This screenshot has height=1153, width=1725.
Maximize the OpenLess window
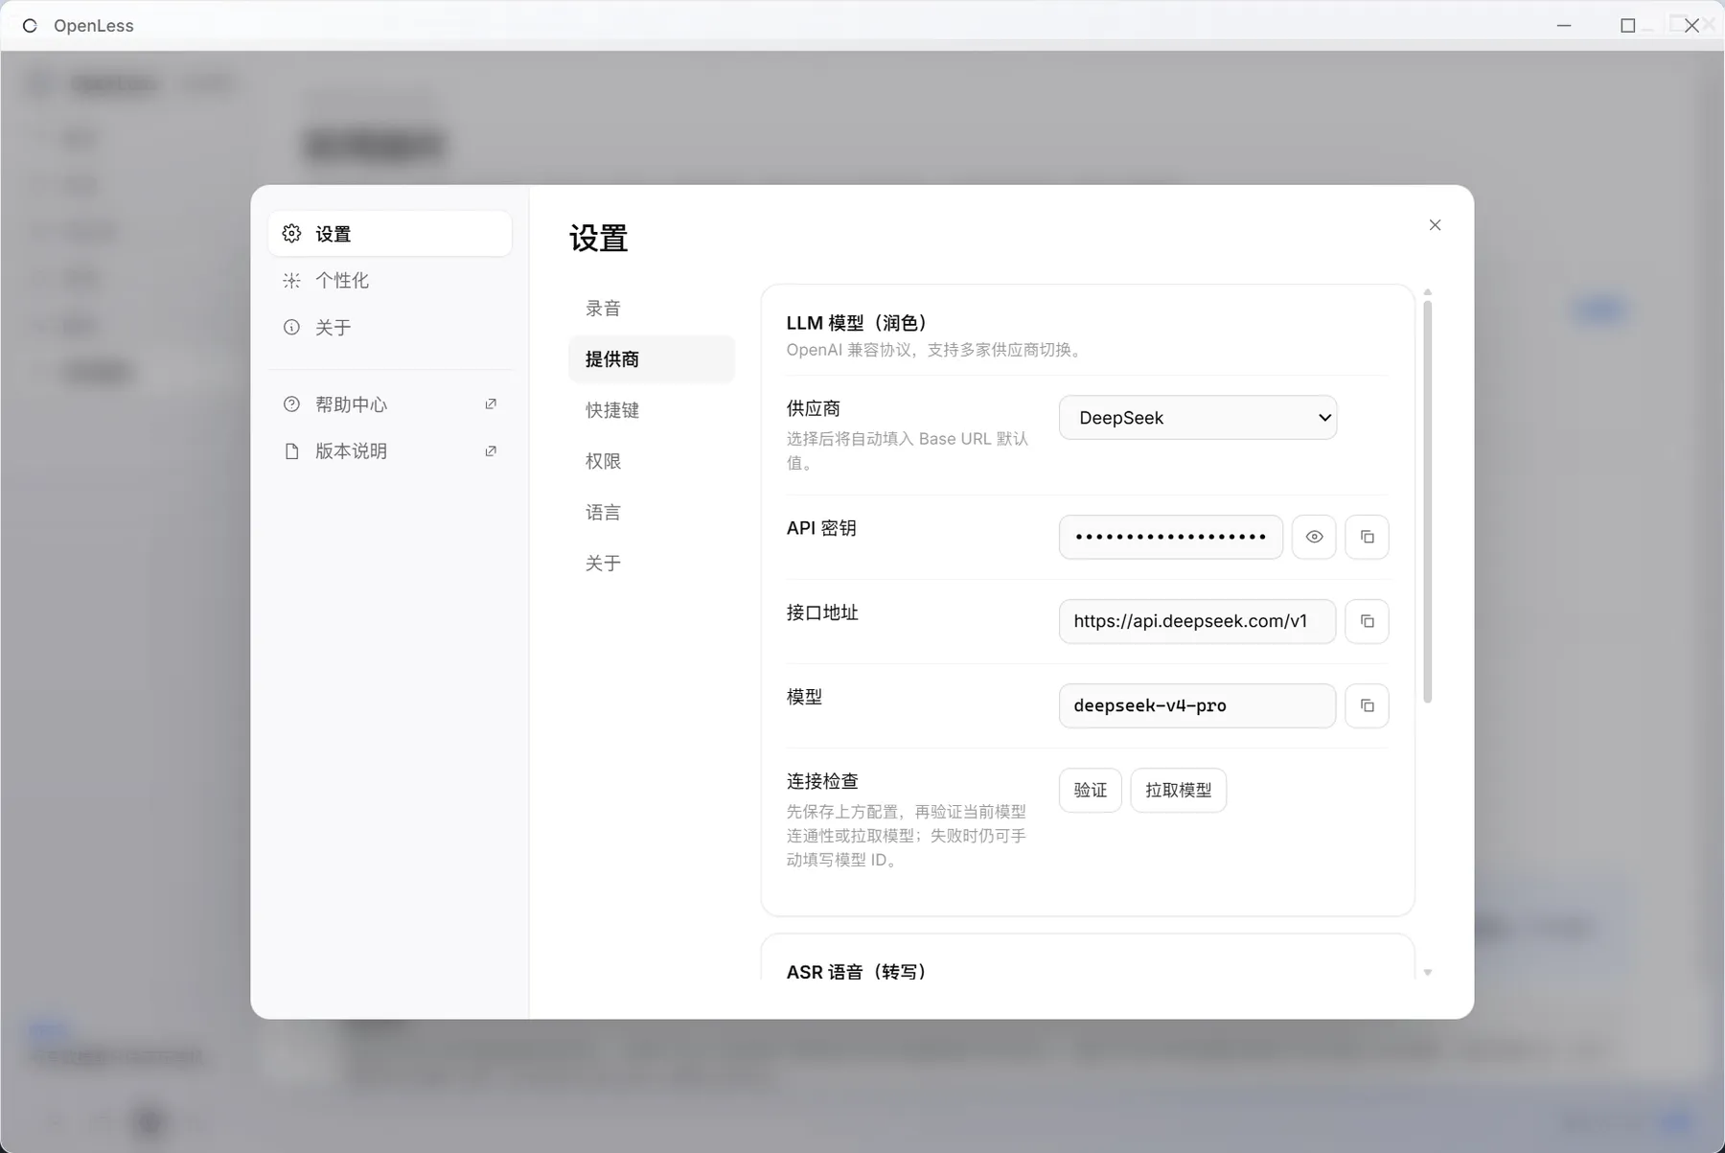1627,26
